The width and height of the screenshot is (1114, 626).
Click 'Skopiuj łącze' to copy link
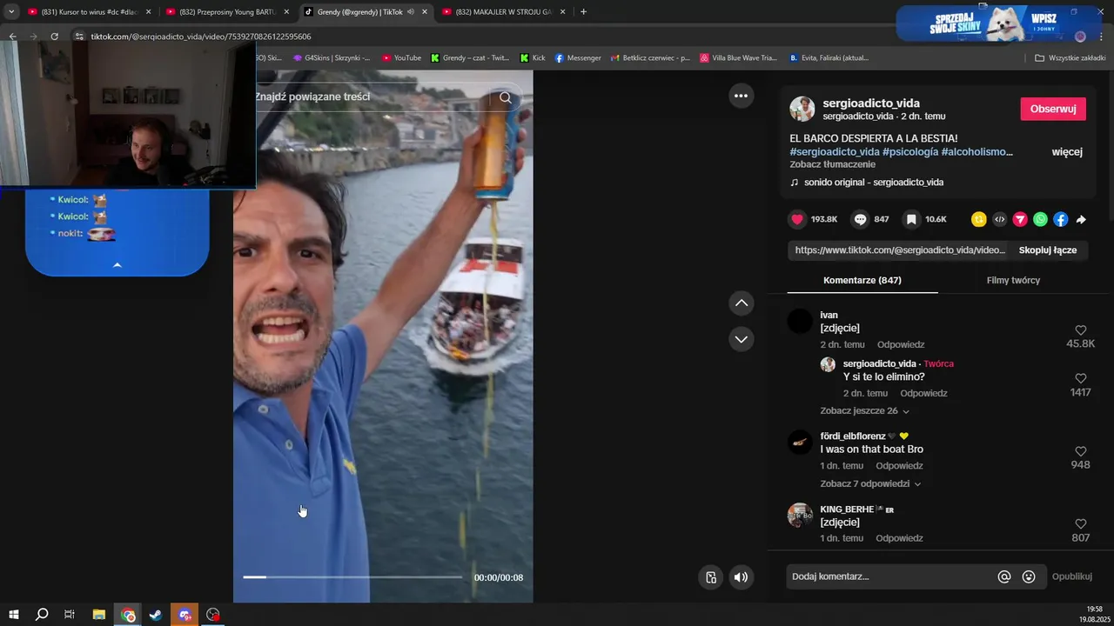pyautogui.click(x=1048, y=250)
